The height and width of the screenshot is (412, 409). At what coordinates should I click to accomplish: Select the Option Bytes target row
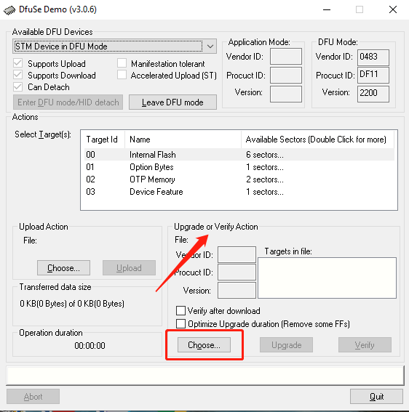[x=239, y=167]
